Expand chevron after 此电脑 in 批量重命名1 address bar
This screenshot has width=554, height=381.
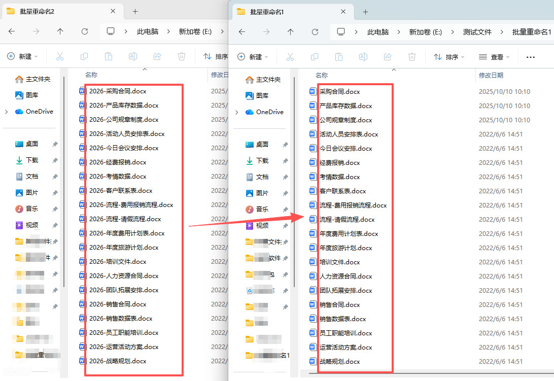tap(399, 32)
